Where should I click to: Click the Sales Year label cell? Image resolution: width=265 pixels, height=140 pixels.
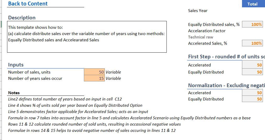198,10
